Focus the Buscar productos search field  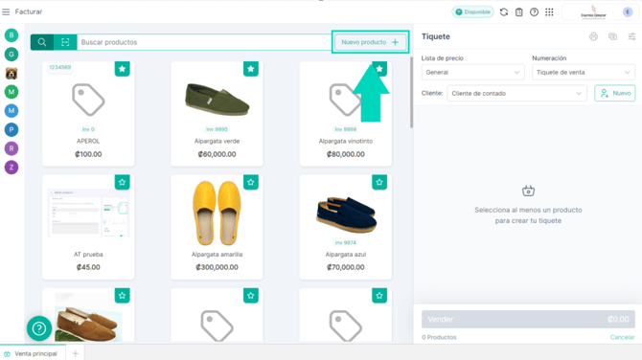point(204,42)
